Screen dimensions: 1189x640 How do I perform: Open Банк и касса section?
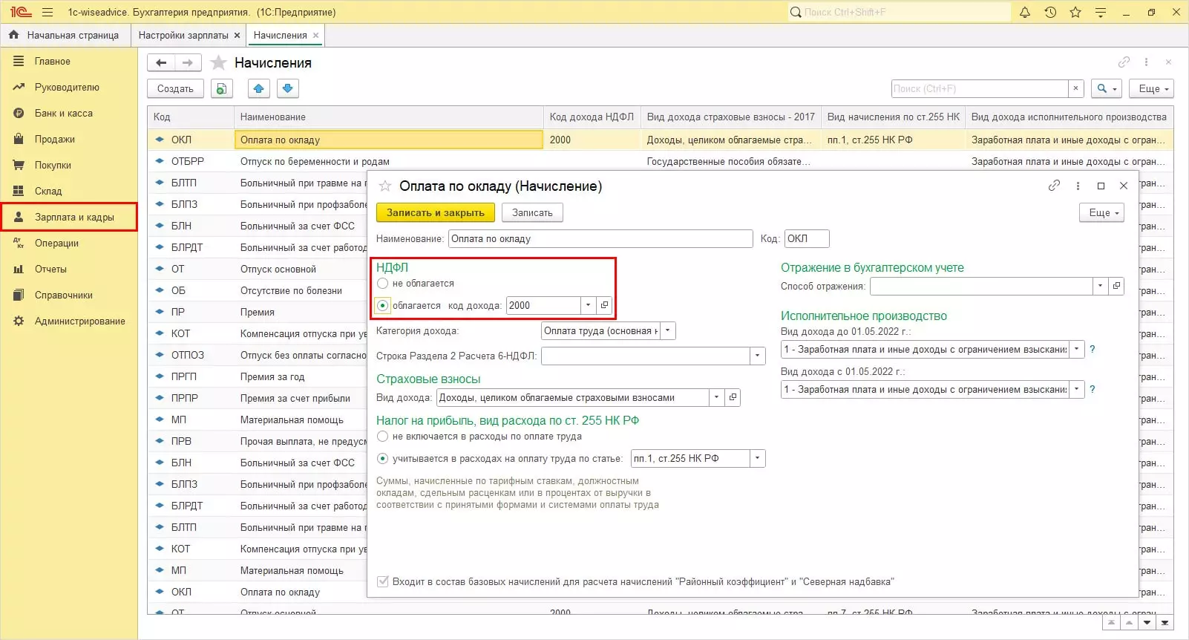pyautogui.click(x=68, y=114)
